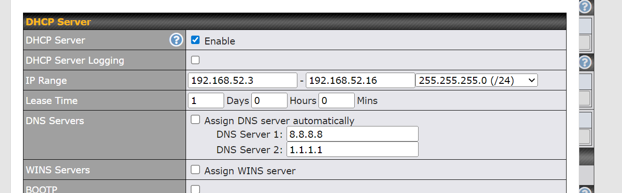Focus the lease time Days field

coord(206,101)
